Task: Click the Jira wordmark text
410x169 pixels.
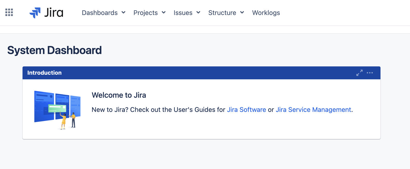Action: point(54,12)
